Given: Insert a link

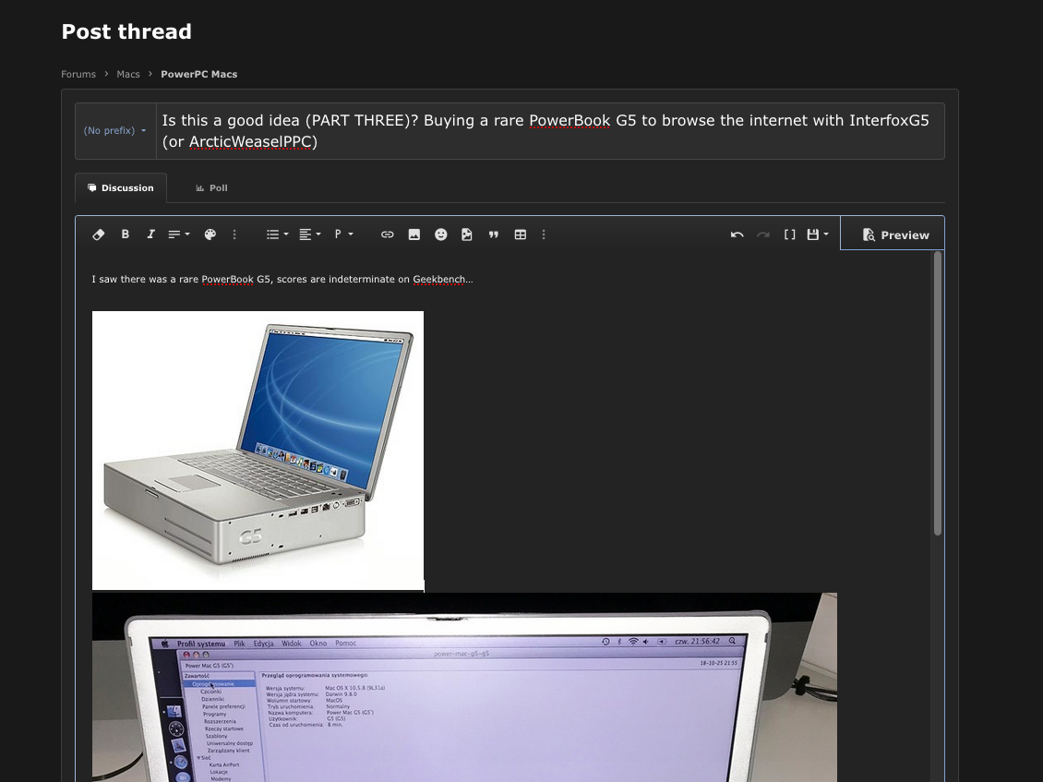Looking at the screenshot, I should (x=387, y=235).
